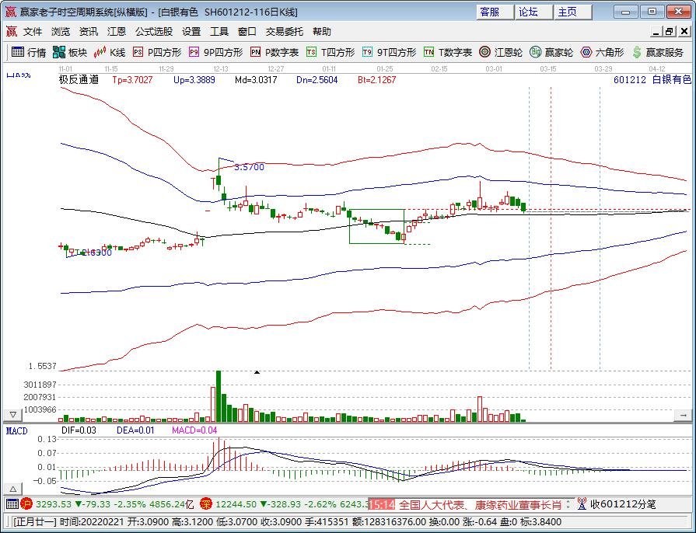Open the 文件 menu
The height and width of the screenshot is (533, 696).
[33, 32]
